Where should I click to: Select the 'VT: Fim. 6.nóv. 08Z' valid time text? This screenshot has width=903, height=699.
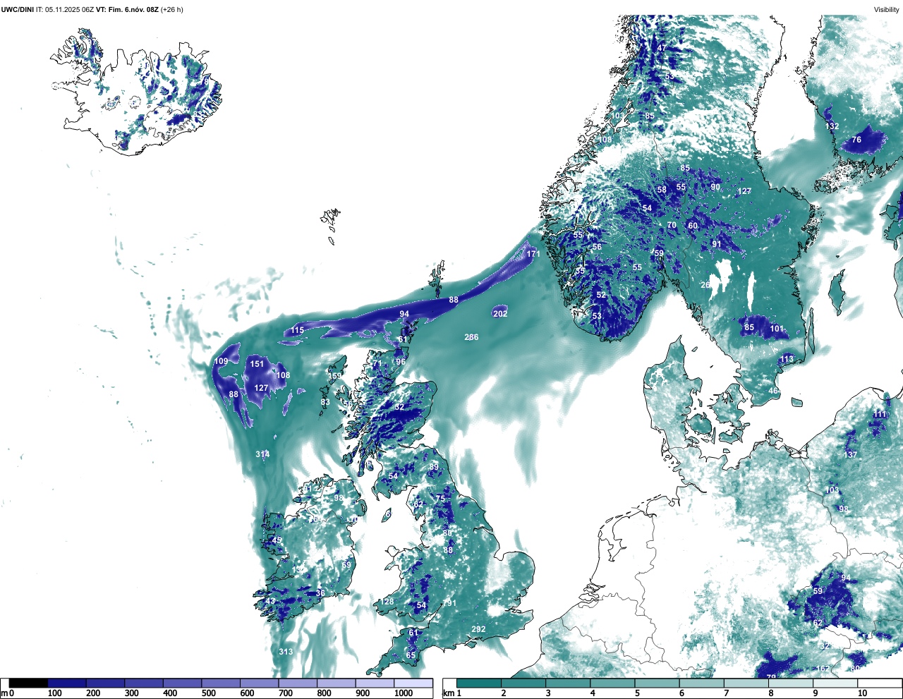127,10
